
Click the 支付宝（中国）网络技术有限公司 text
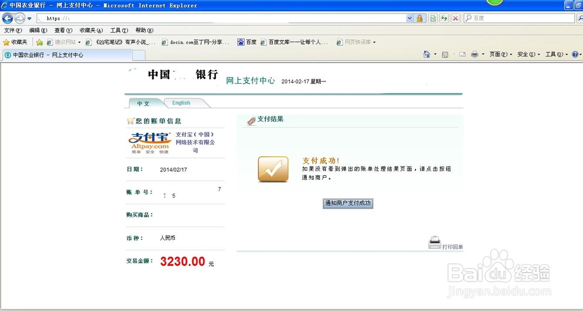click(x=195, y=142)
